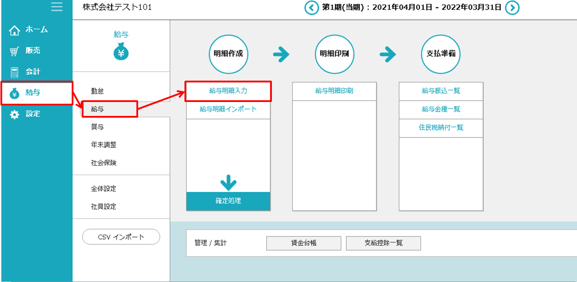The width and height of the screenshot is (577, 282).
Task: Open 勤怠 submenu item
Action: click(x=97, y=92)
